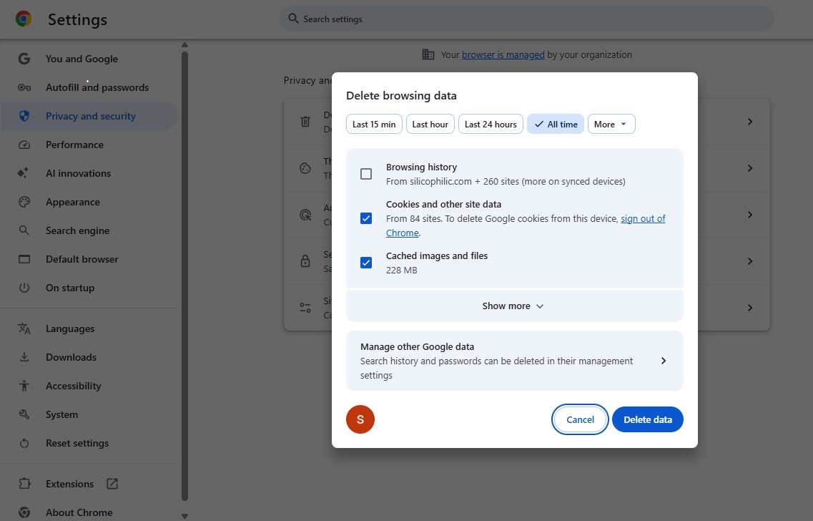Follow the browser is managed link
The height and width of the screenshot is (521, 813).
(x=503, y=54)
